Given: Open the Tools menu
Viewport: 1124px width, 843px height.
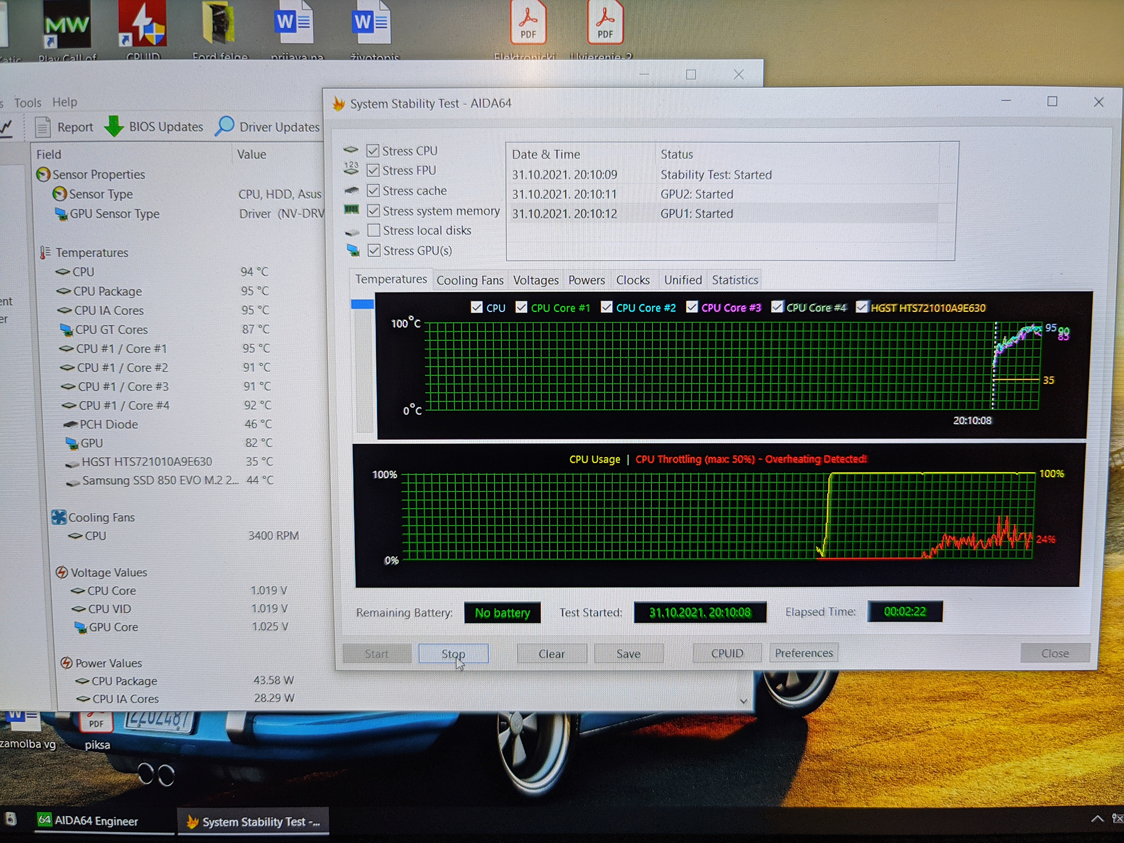Looking at the screenshot, I should coord(28,103).
